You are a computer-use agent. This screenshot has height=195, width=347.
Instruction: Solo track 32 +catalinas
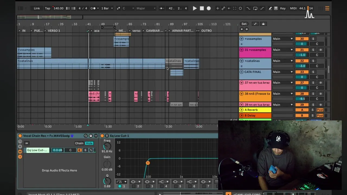click(x=313, y=61)
